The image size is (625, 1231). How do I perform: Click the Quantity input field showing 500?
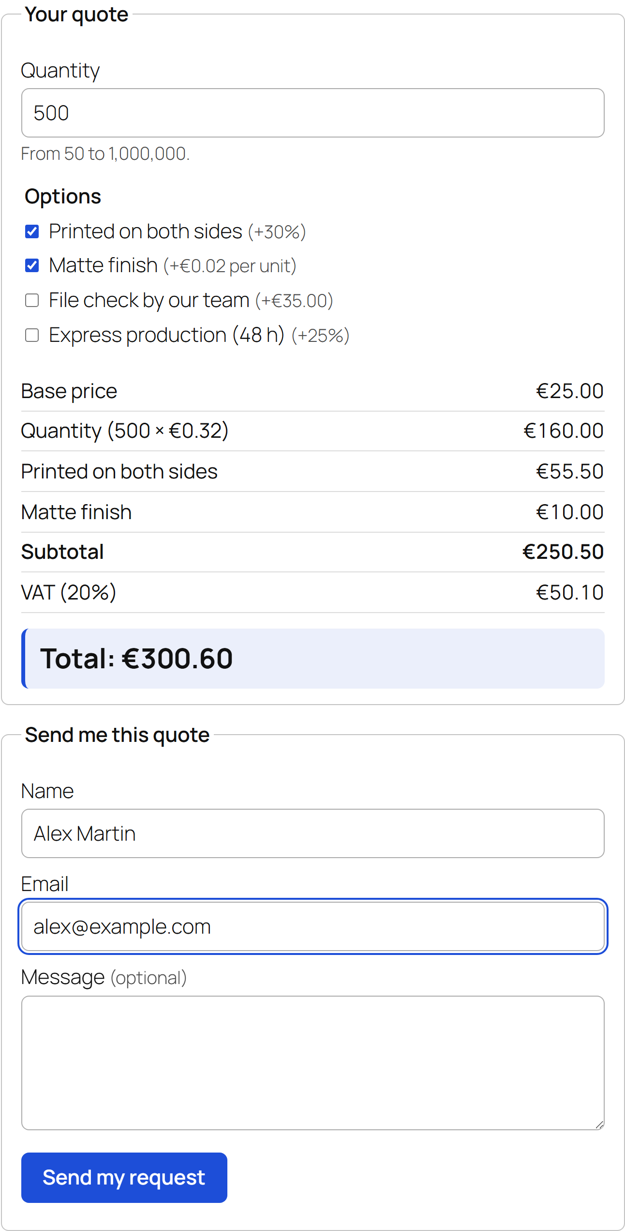click(x=312, y=113)
